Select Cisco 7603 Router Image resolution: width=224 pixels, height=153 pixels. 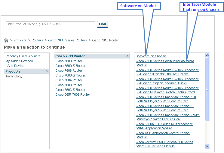69,85
